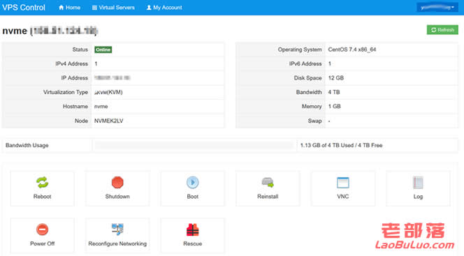This screenshot has width=464, height=256.
Task: Click the Reboot label text
Action: [x=43, y=196]
